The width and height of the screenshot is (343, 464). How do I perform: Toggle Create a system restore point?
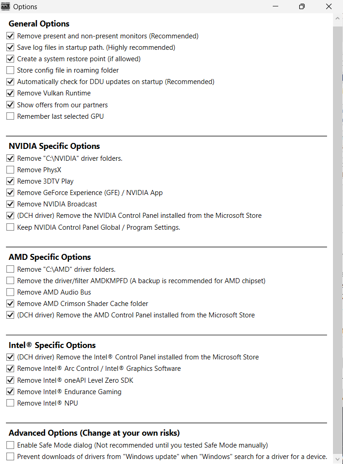click(10, 58)
